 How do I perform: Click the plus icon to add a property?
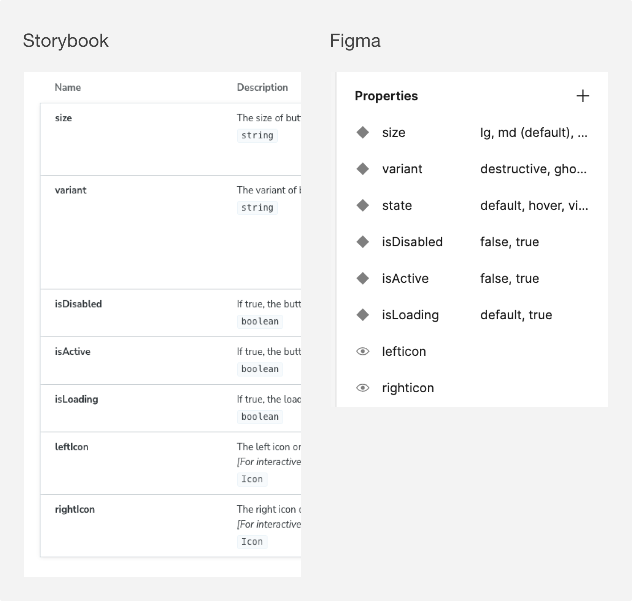click(x=583, y=96)
